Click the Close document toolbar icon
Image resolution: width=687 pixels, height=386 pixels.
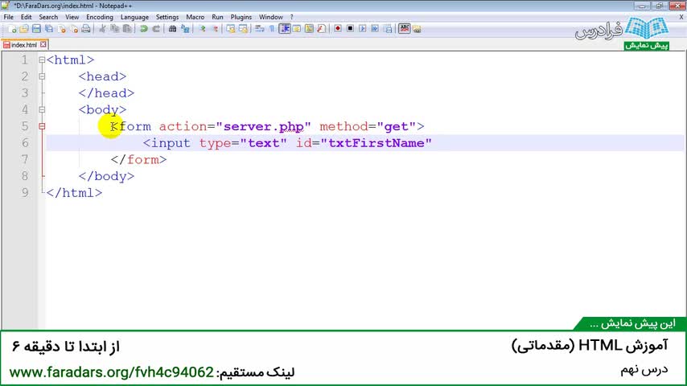(x=62, y=29)
